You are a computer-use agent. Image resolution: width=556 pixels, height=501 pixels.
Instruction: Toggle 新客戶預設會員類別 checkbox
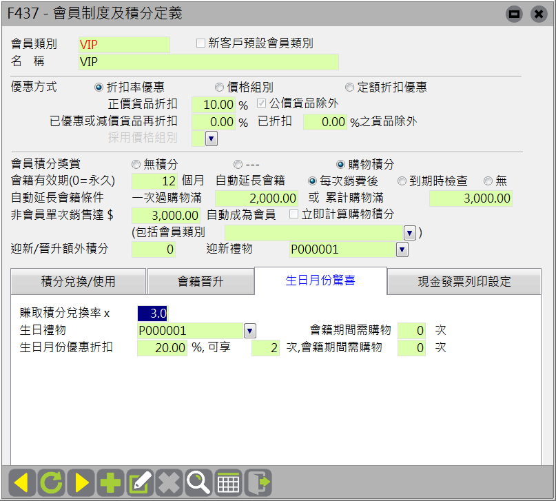[200, 43]
